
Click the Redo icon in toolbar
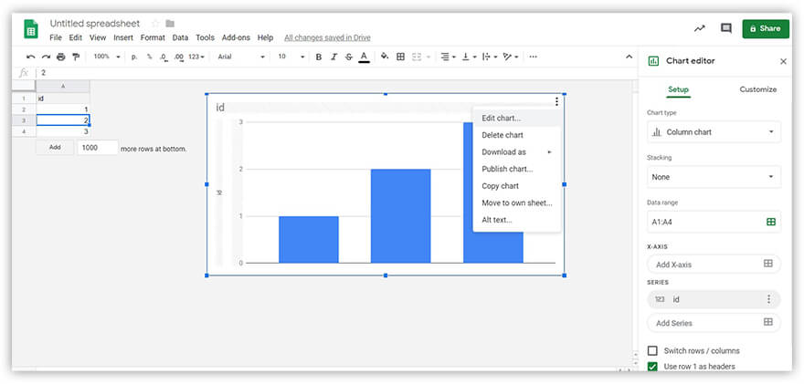(x=47, y=57)
